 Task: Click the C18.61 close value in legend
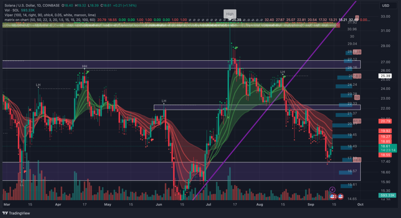tap(106, 5)
